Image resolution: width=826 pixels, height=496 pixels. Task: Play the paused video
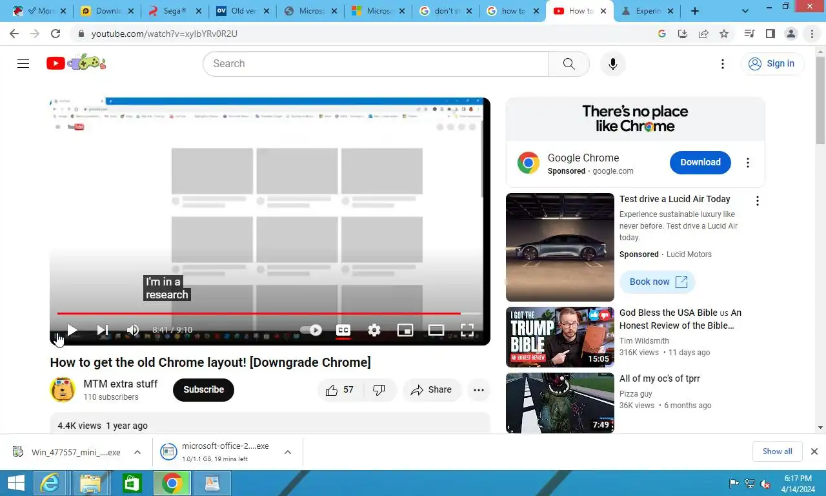coord(72,330)
